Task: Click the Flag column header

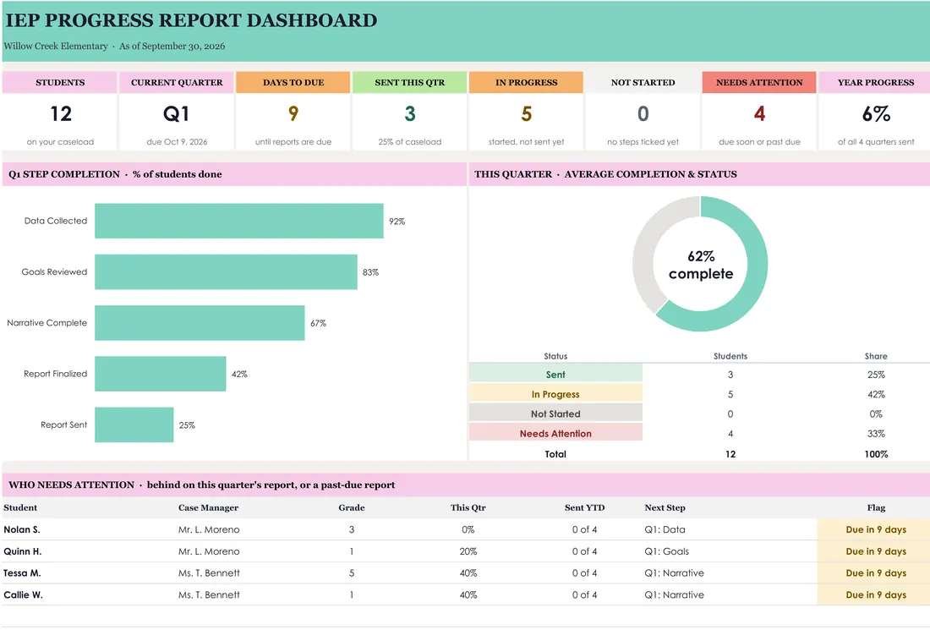Action: point(876,507)
